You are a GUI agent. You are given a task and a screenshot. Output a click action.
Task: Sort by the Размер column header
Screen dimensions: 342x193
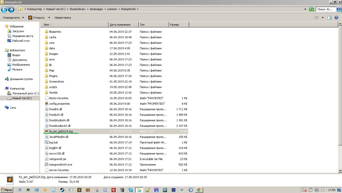click(x=179, y=25)
